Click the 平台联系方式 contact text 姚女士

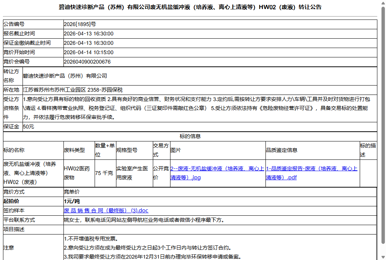[145, 220]
